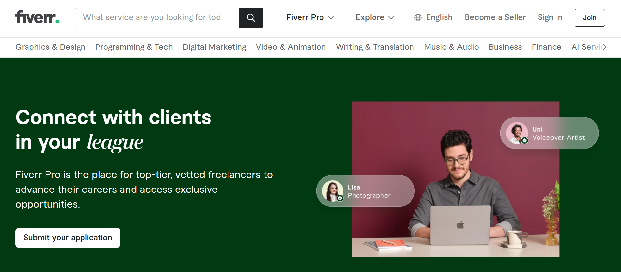Open Graphics & Design category

click(50, 47)
